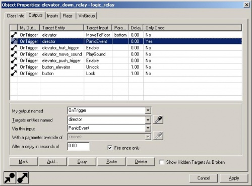Click bottom-left input connection icon
252x186 pixels.
[10, 177]
